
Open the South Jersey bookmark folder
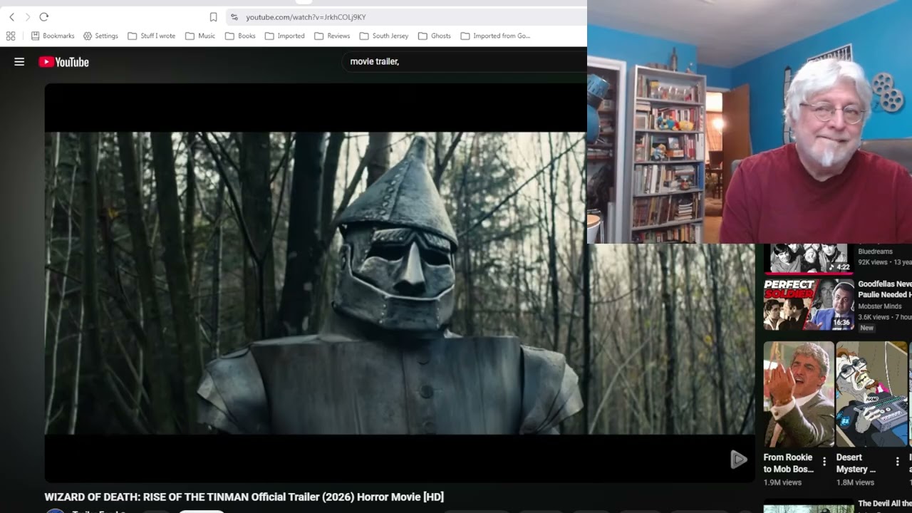click(x=384, y=36)
